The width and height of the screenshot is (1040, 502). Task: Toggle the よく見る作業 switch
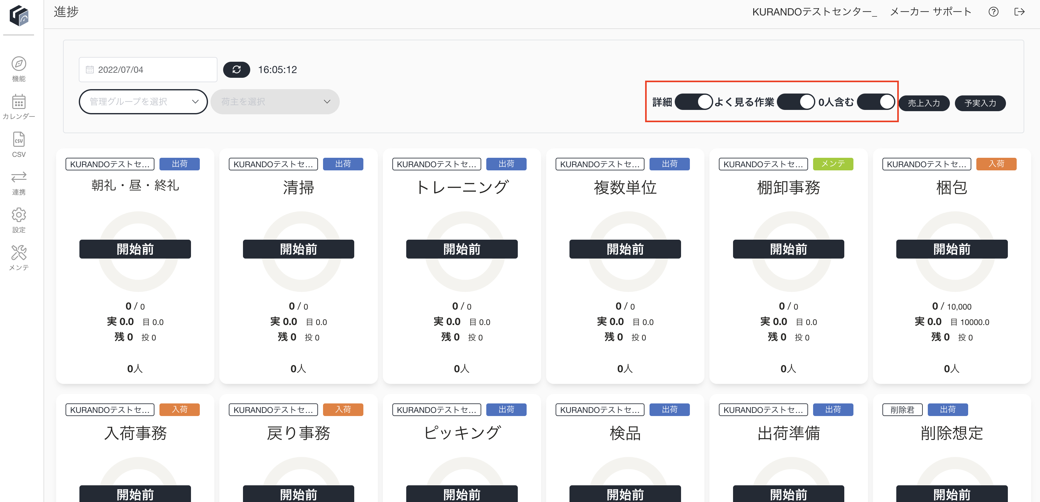pyautogui.click(x=795, y=102)
